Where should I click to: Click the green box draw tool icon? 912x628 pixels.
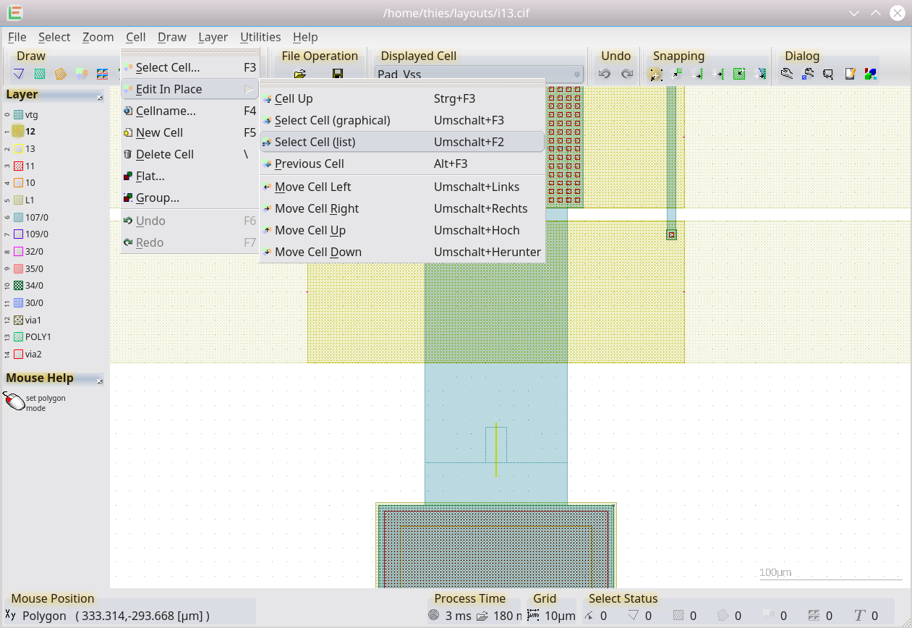(40, 74)
